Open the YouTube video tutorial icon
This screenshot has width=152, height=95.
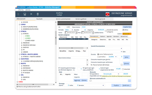point(107,14)
